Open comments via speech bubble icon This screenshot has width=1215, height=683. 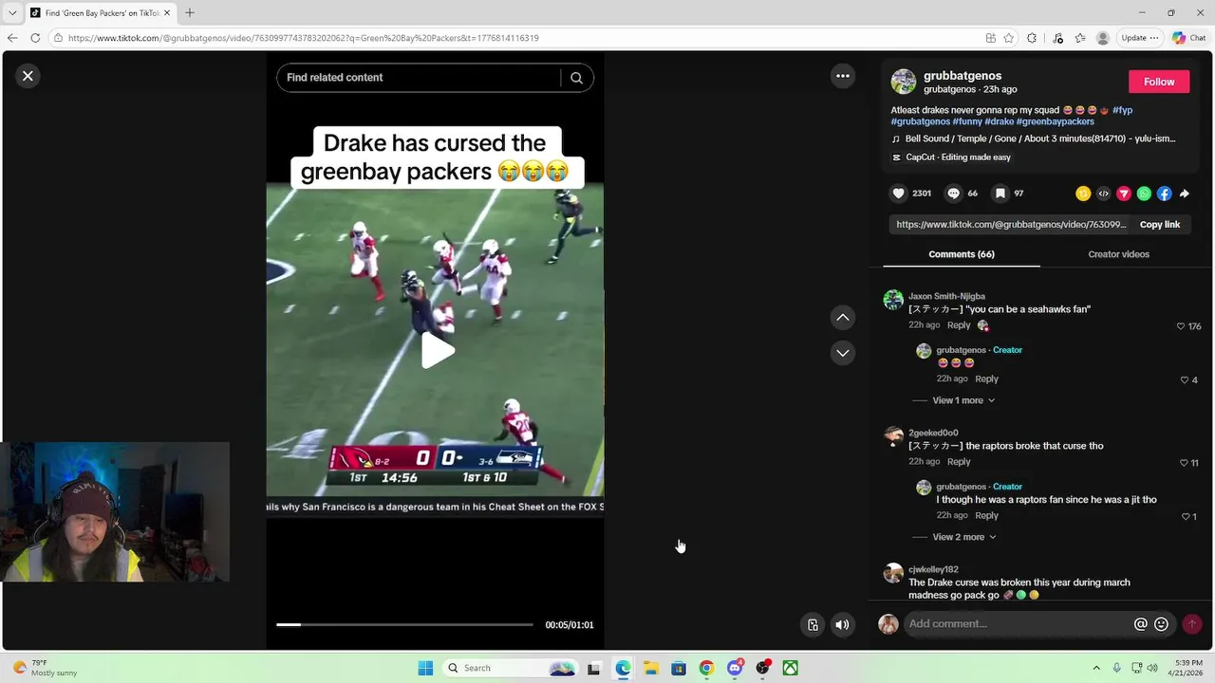(954, 194)
